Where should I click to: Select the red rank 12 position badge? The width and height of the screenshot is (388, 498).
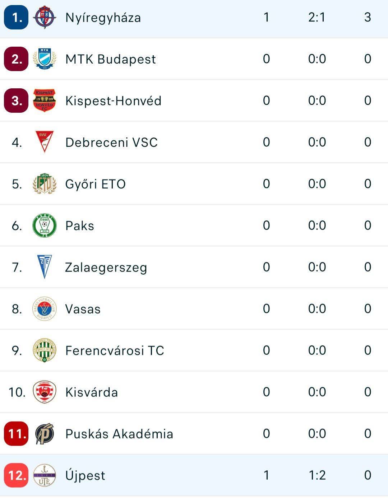[16, 475]
